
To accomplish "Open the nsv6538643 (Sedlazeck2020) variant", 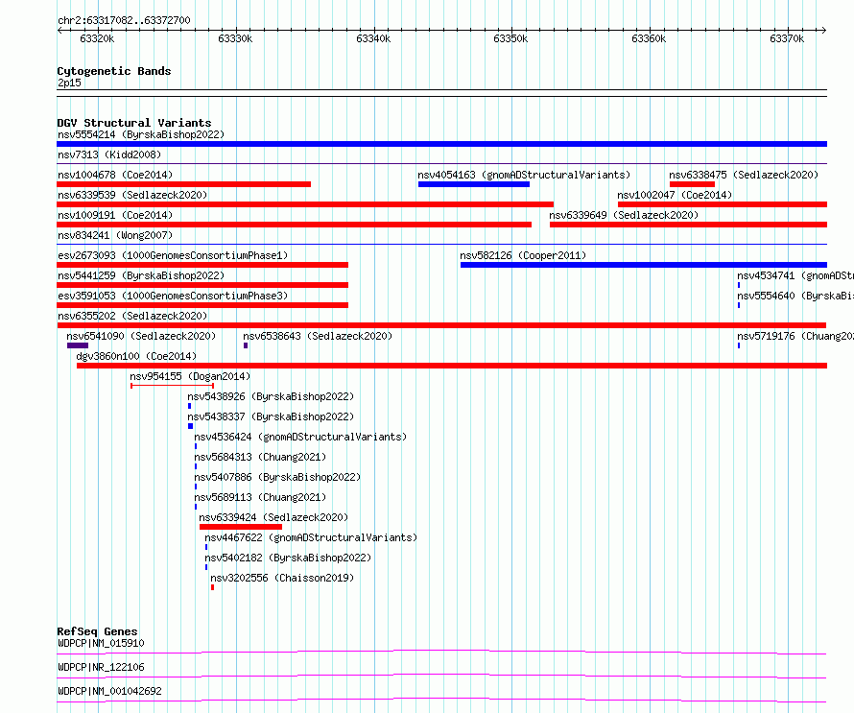I will pyautogui.click(x=318, y=336).
